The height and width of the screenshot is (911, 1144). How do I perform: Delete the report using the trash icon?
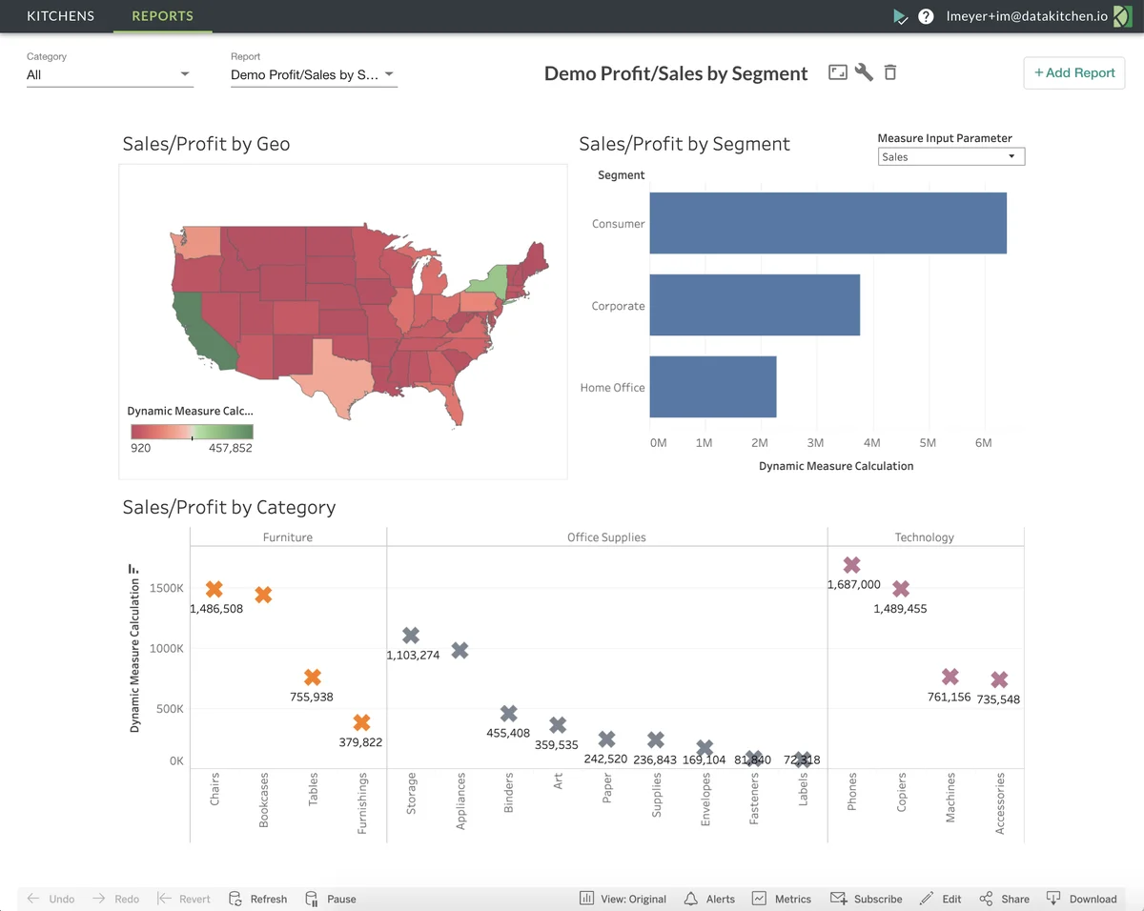889,71
